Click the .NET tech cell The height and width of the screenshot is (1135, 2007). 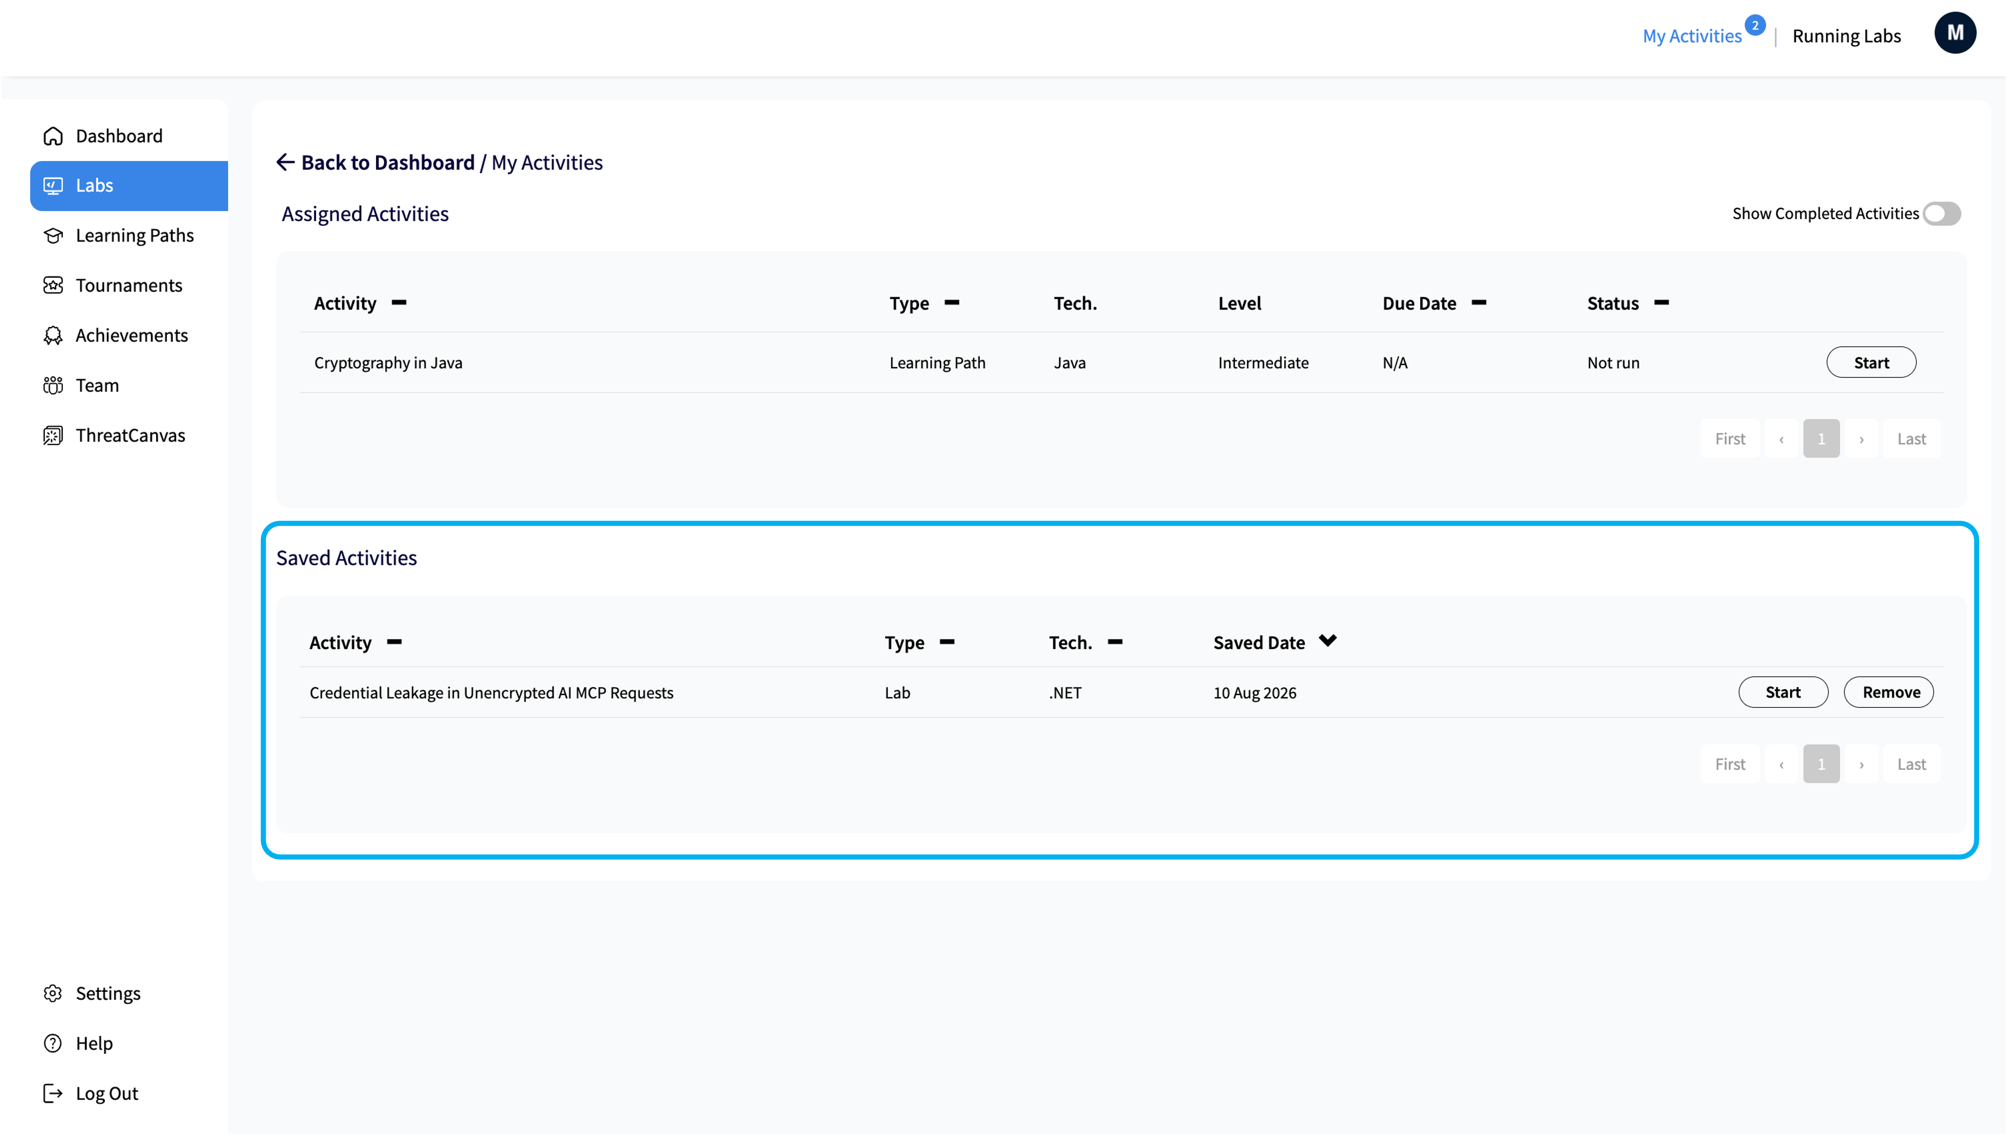(x=1065, y=692)
